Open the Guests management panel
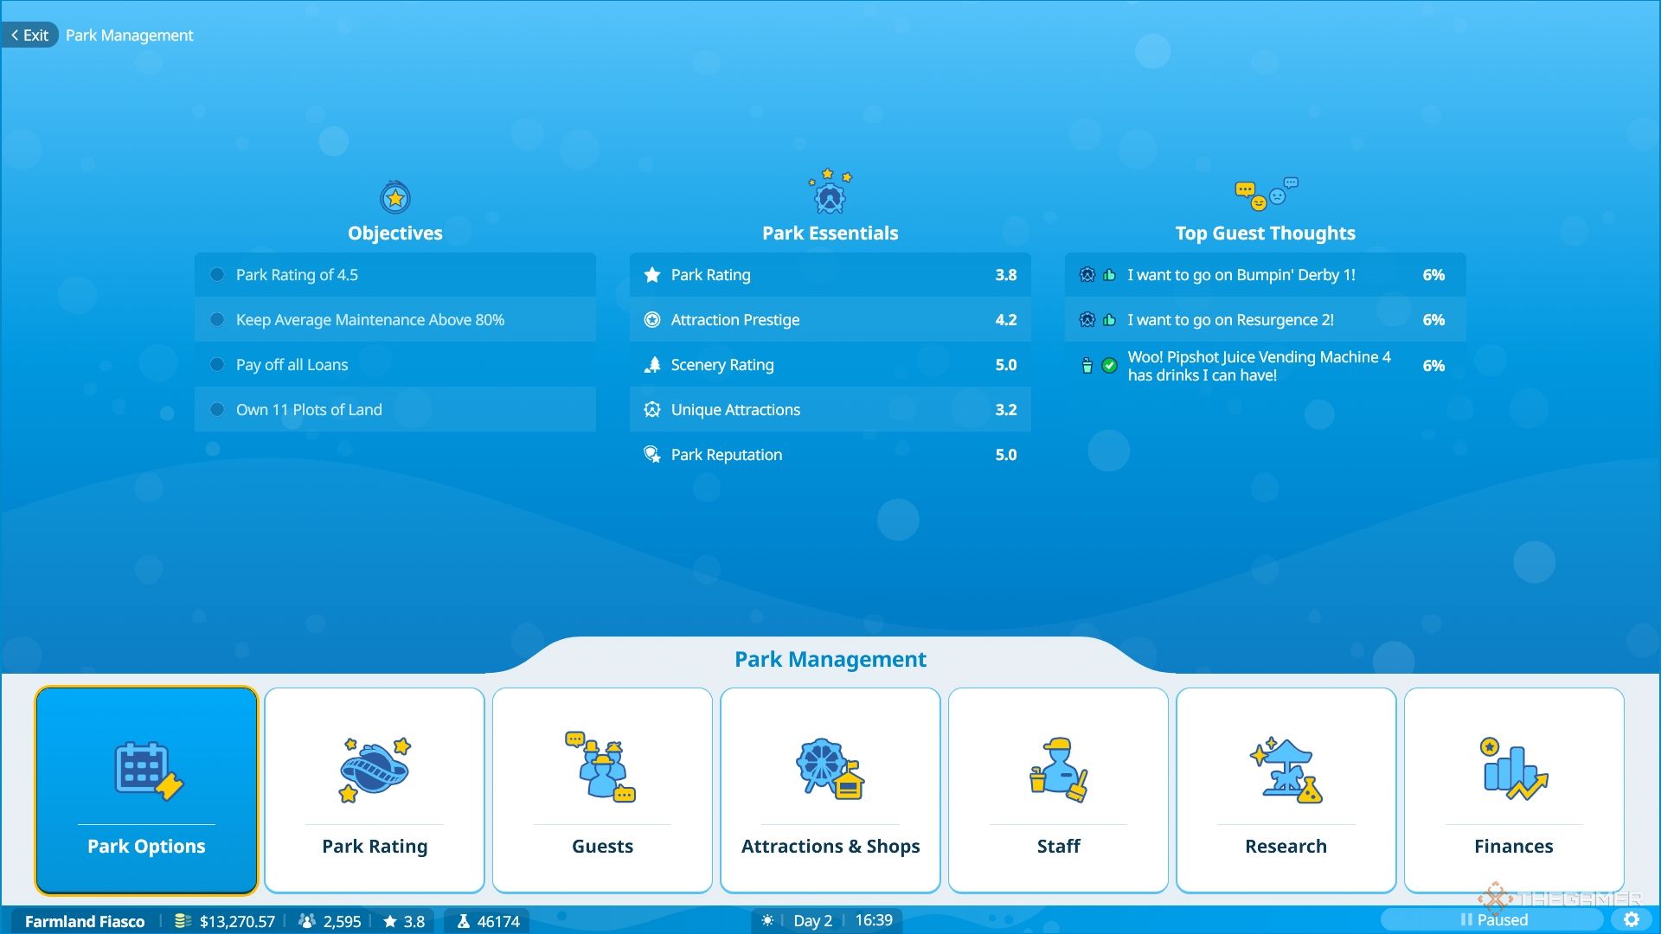The image size is (1661, 934). (x=602, y=790)
